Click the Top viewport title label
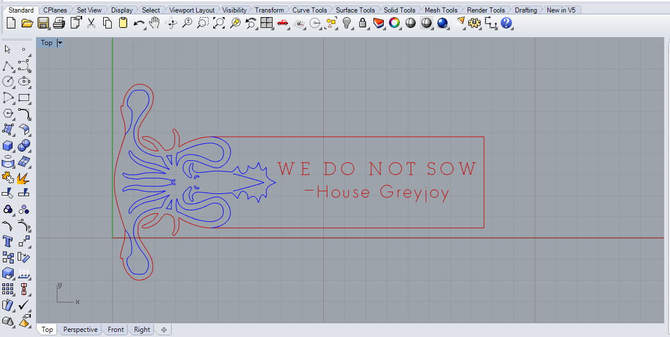The width and height of the screenshot is (670, 337). [47, 43]
